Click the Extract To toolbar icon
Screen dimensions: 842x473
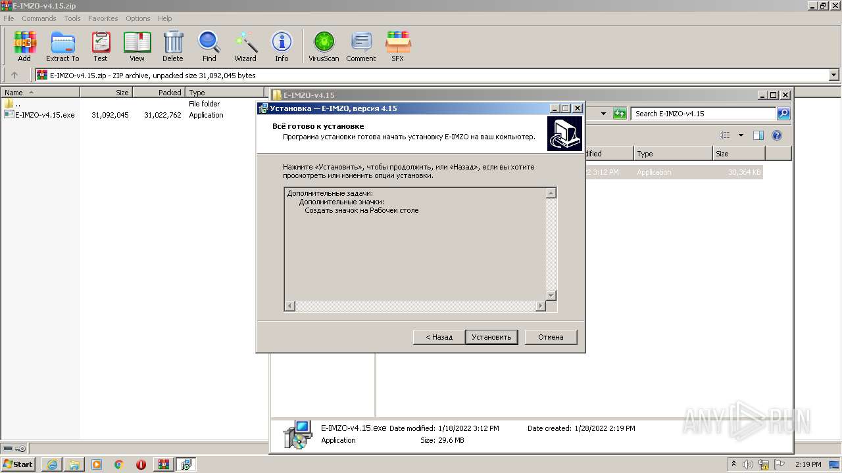pos(62,43)
